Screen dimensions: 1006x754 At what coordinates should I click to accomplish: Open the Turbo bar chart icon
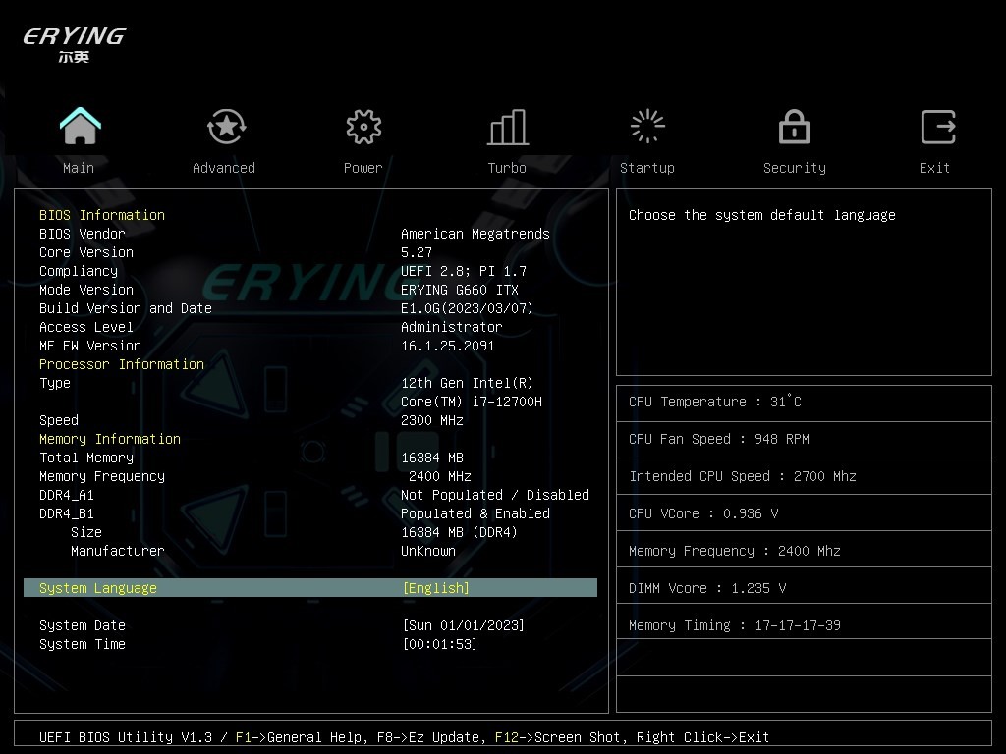pos(507,127)
